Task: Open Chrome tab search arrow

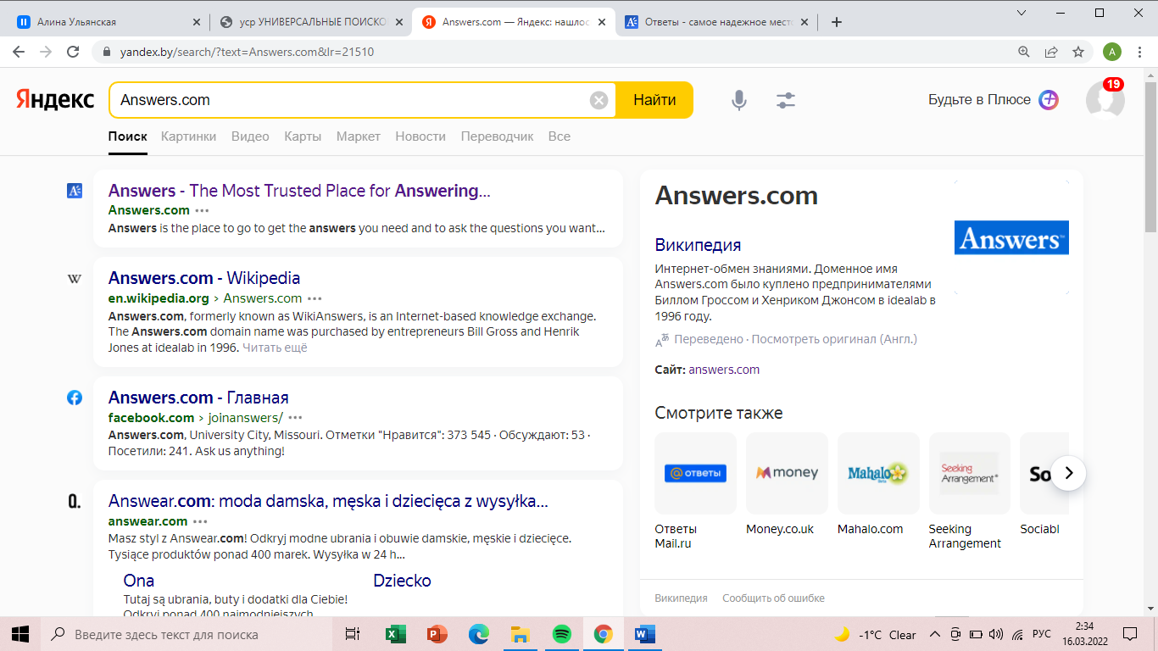Action: click(x=1022, y=13)
